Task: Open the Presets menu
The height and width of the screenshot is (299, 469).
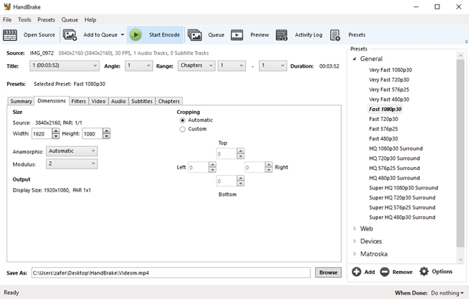Action: point(46,19)
